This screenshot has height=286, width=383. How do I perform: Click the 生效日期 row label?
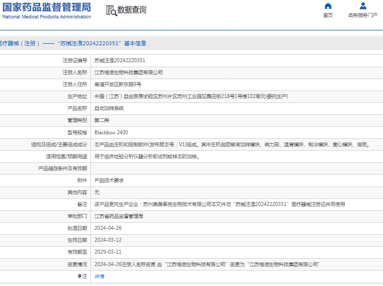pyautogui.click(x=77, y=240)
